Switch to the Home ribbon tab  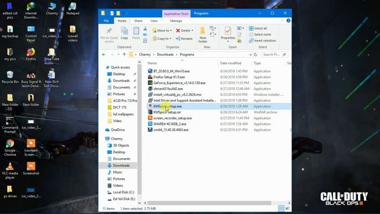tap(122, 21)
